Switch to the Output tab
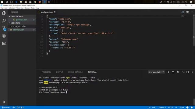Viewport: 195px width, 109px height. pyautogui.click(x=59, y=72)
